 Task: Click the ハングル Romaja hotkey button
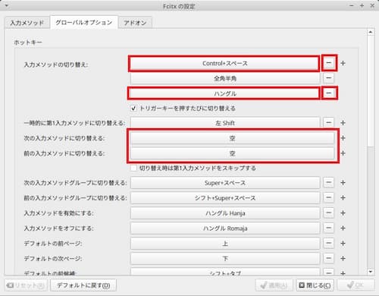click(225, 228)
